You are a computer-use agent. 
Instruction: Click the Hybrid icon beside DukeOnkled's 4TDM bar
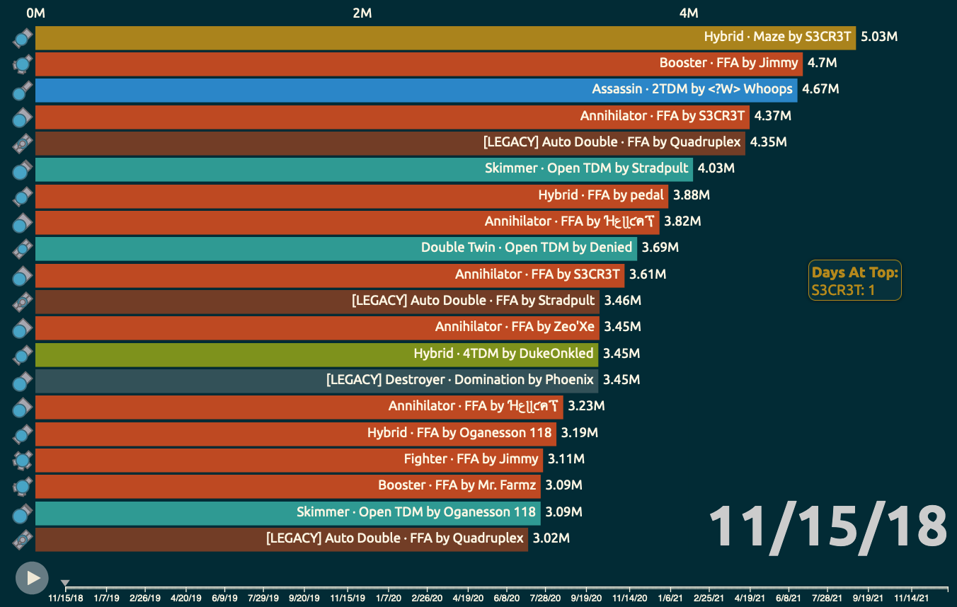21,354
